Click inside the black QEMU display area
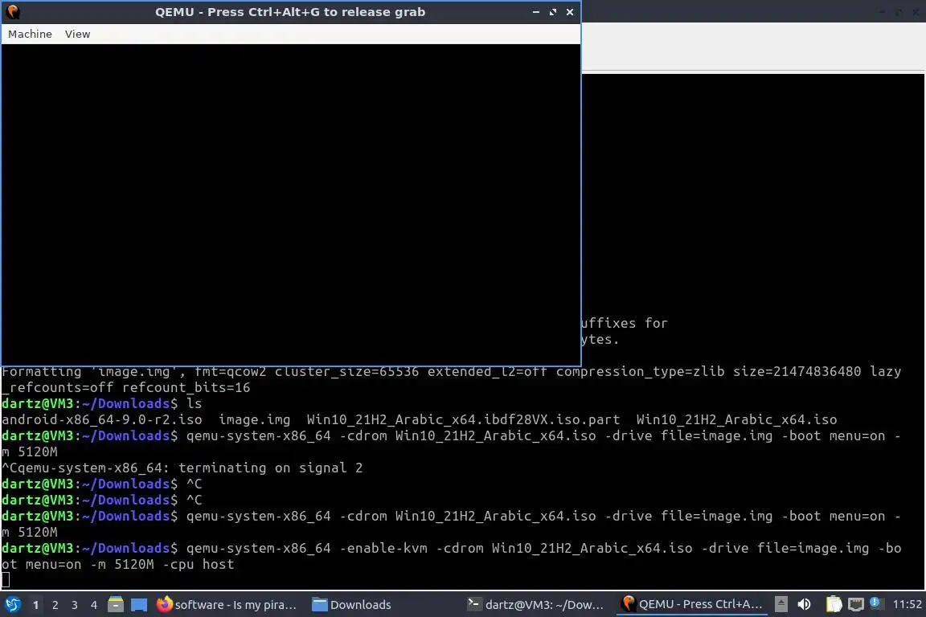 [291, 204]
